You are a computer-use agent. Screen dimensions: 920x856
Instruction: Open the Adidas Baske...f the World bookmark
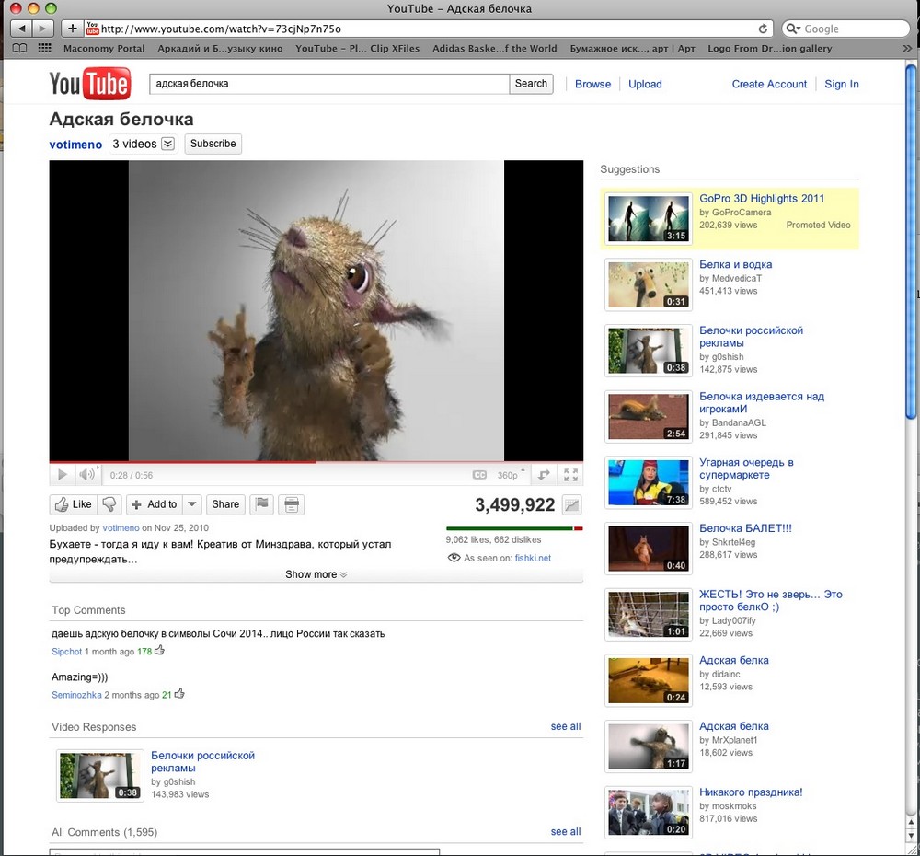click(x=495, y=48)
